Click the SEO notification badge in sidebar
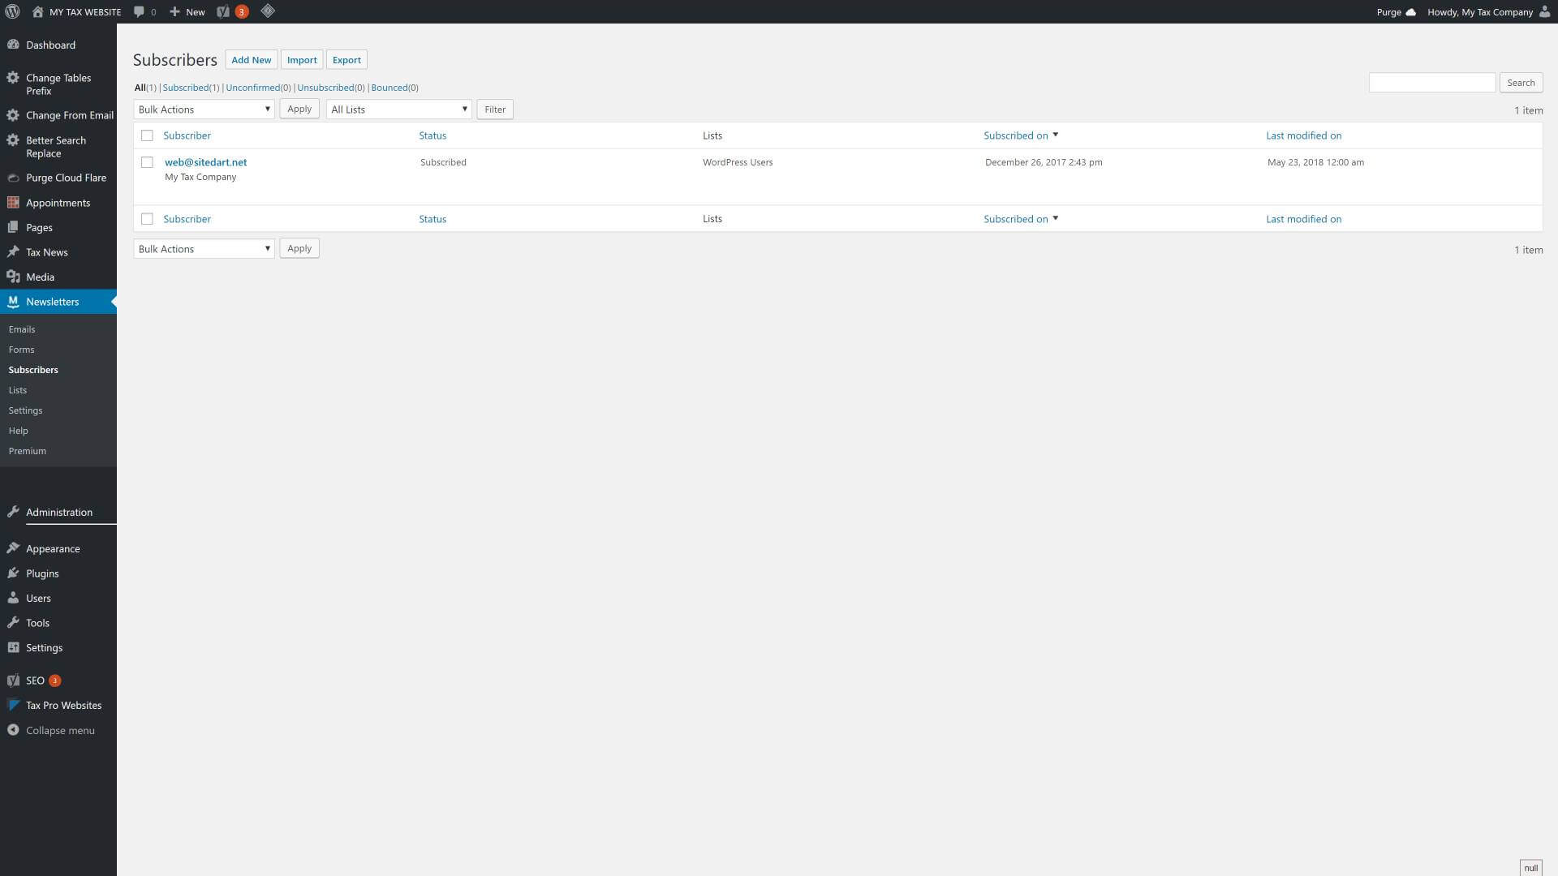The image size is (1558, 876). (x=55, y=681)
